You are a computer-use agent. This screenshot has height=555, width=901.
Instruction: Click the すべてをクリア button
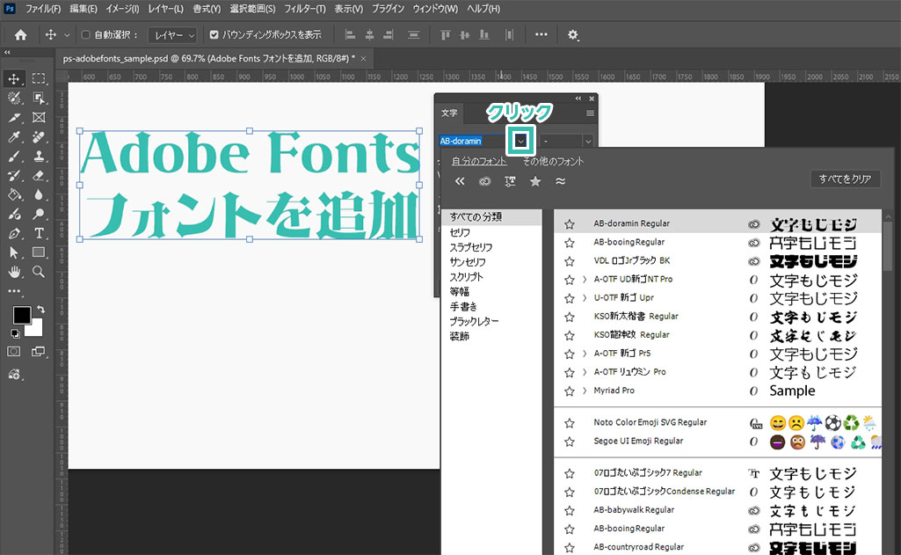coord(844,179)
